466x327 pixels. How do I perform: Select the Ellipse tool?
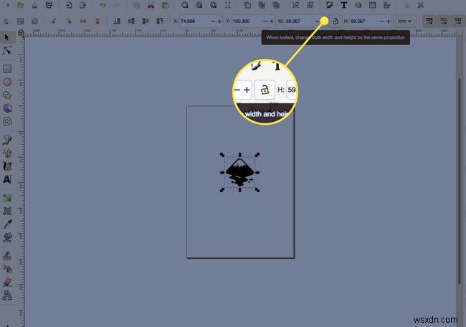[7, 82]
